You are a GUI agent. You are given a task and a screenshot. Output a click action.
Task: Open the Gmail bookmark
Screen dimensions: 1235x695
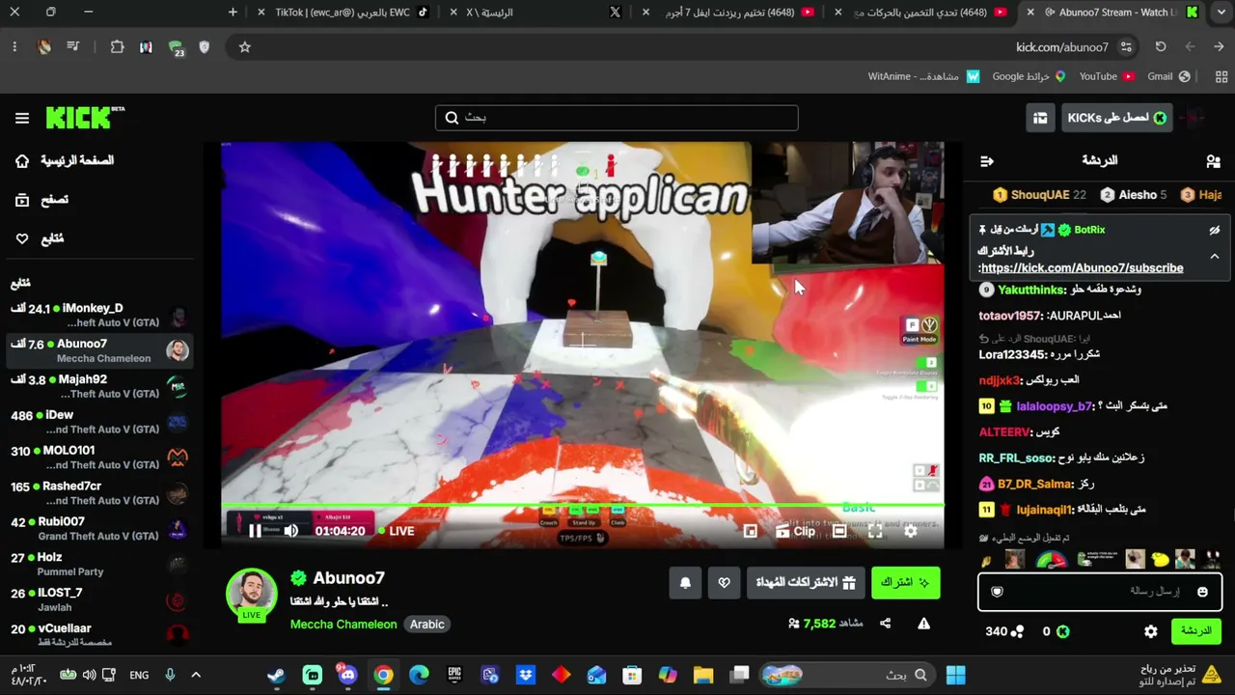pyautogui.click(x=1168, y=76)
